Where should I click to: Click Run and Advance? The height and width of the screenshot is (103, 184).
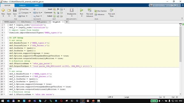(x=89, y=13)
